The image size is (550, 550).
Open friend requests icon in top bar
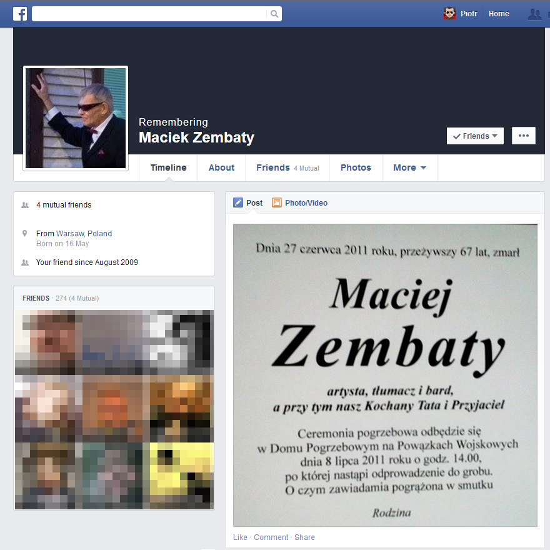(x=534, y=14)
